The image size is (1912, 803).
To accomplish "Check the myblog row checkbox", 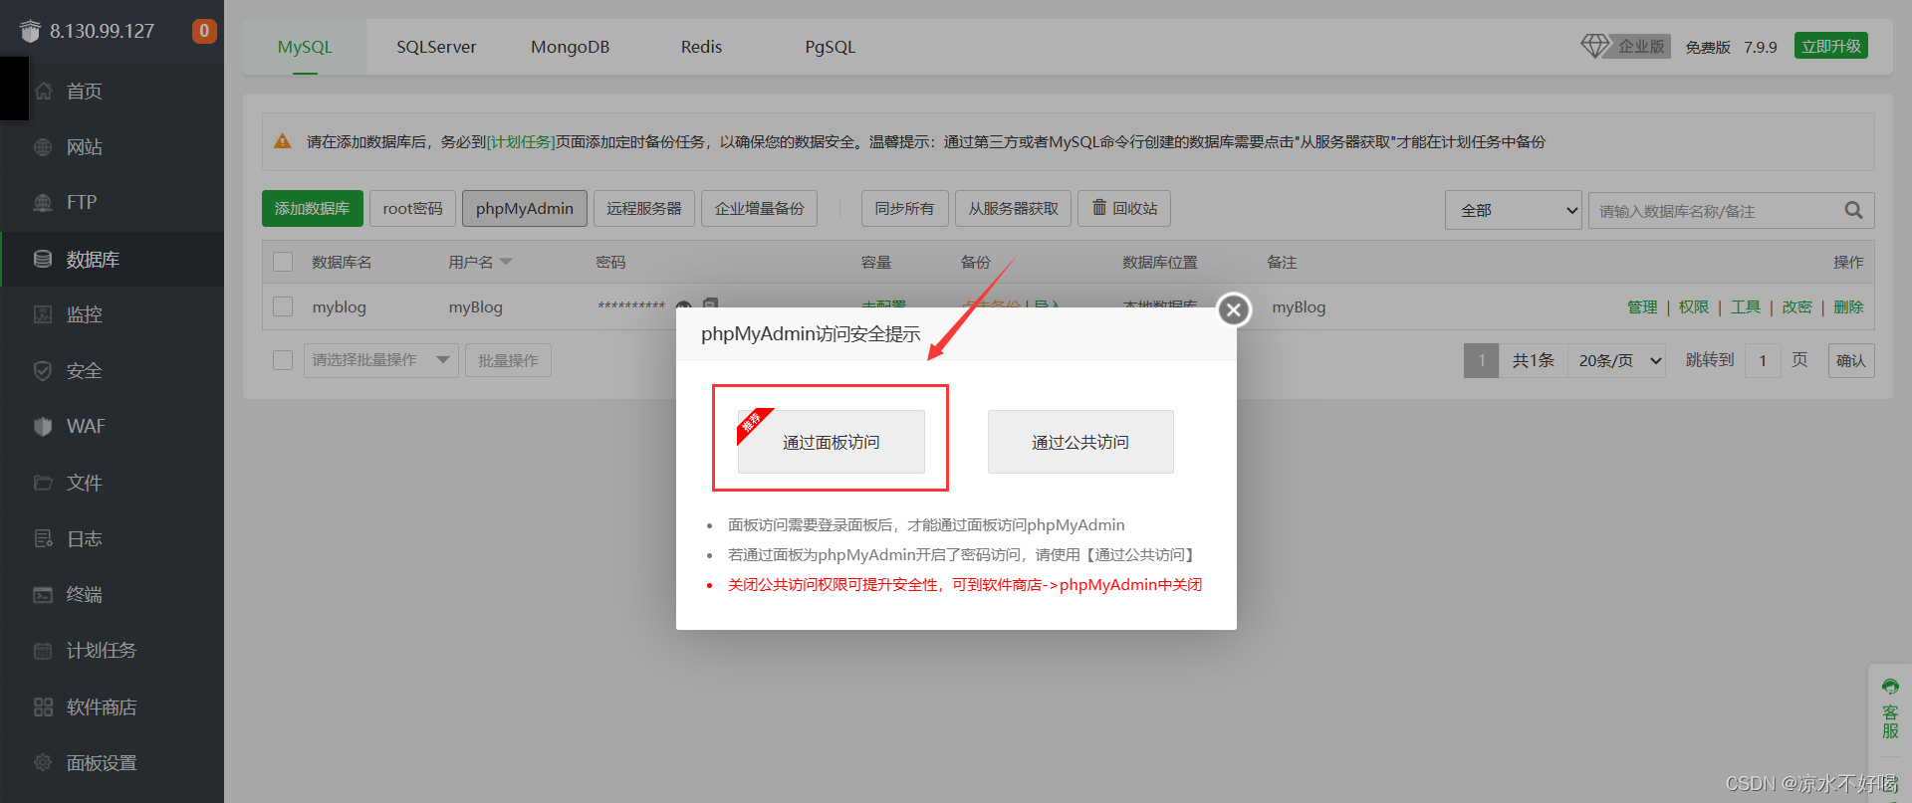I will coord(283,306).
